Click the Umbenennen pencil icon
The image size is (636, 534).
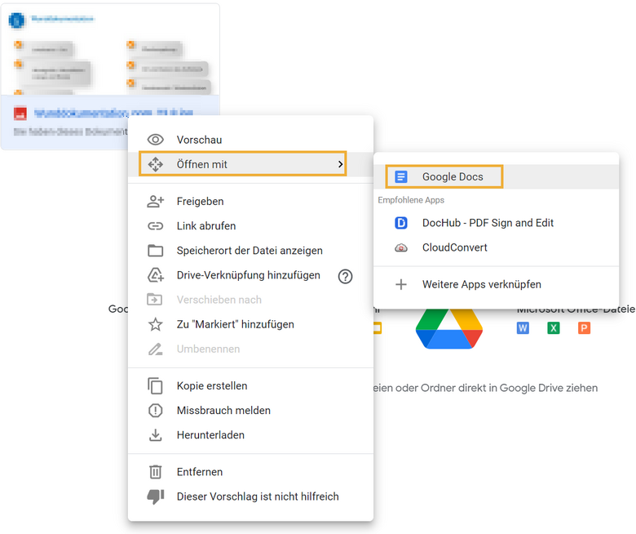tap(156, 349)
